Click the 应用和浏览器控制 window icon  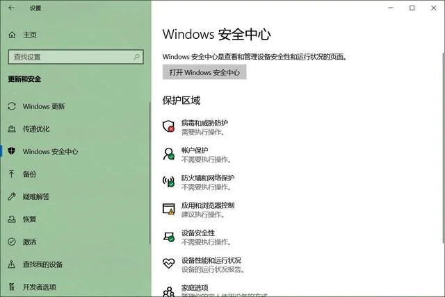click(x=168, y=209)
